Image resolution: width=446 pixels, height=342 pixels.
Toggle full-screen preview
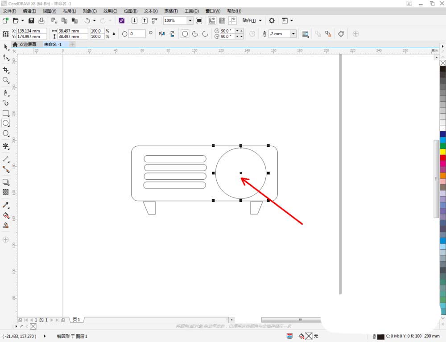click(199, 21)
